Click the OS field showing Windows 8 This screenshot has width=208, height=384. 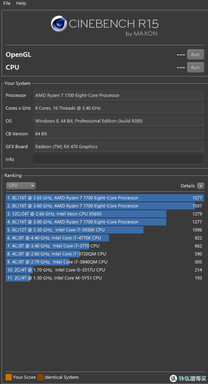pos(118,121)
